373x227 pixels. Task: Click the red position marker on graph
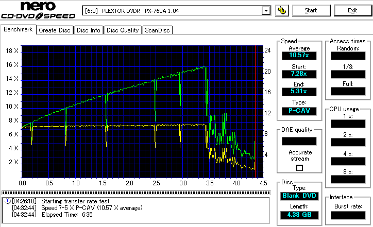[255, 112]
